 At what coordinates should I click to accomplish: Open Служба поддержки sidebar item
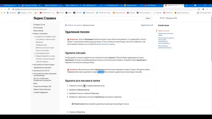click(40, 93)
